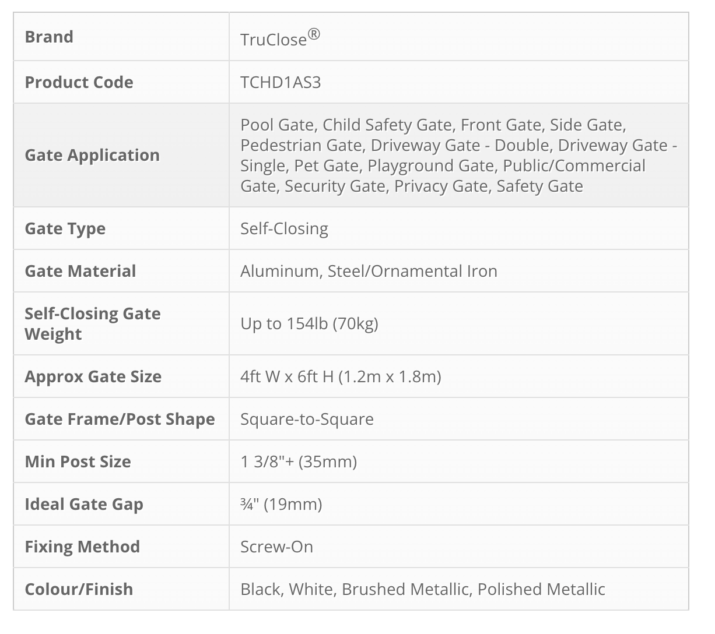Click the Gate Type label
Screen dimensions: 715x634
tap(65, 228)
